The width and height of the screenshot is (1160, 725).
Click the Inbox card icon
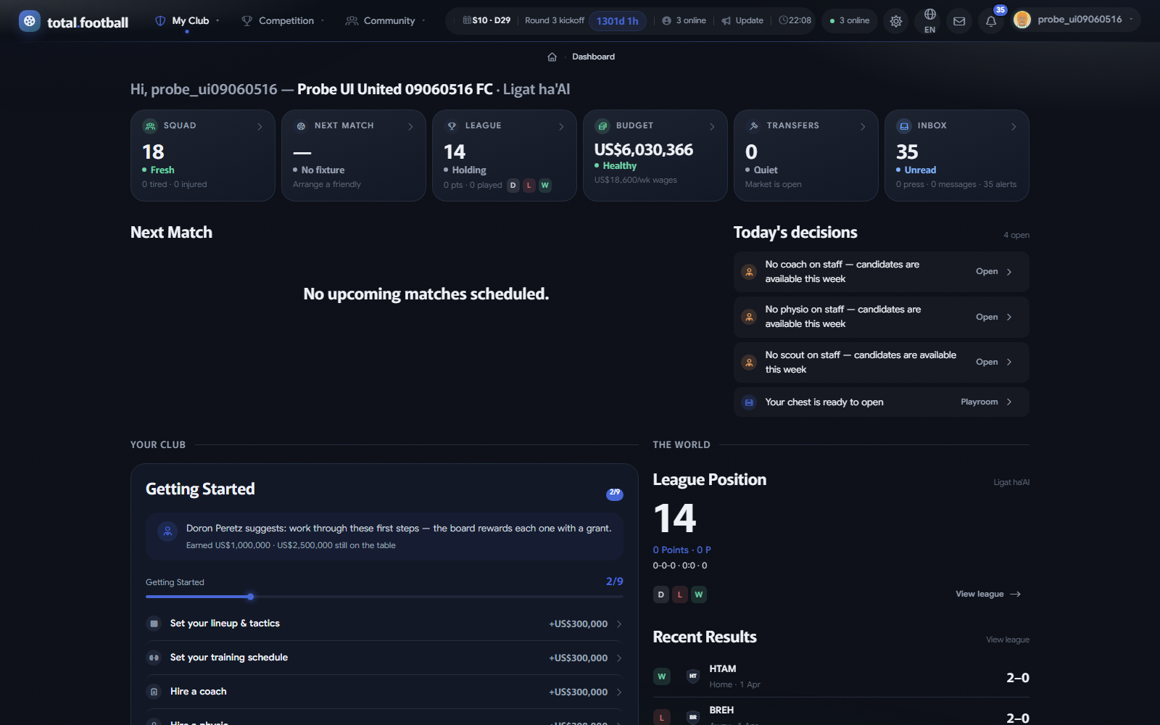[x=904, y=126]
